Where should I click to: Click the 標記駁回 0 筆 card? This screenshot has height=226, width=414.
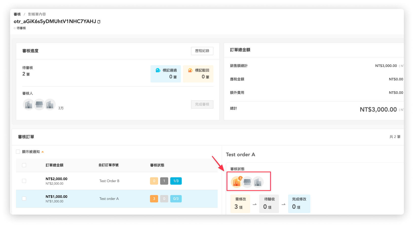198,74
